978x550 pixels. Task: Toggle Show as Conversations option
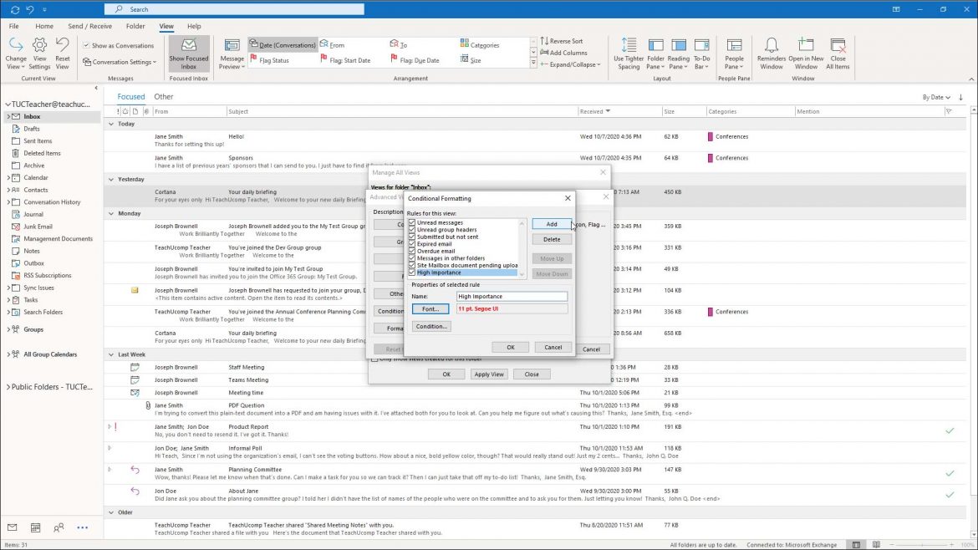tap(85, 44)
